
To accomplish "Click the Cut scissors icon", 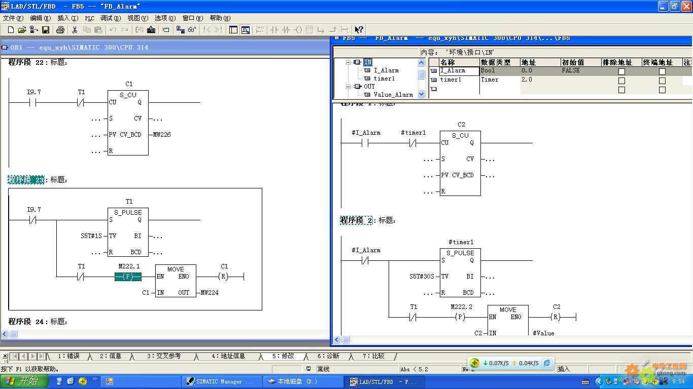I will point(75,30).
